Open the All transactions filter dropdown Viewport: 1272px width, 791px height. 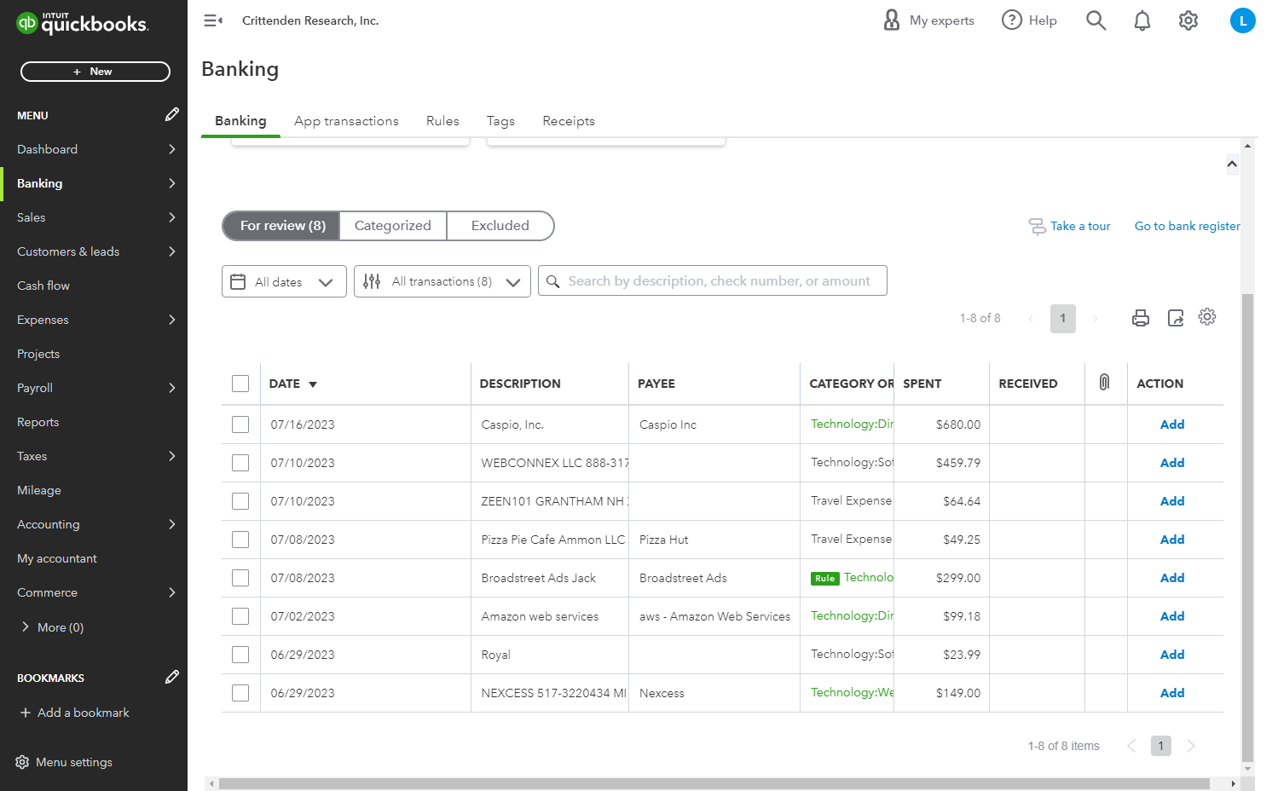[x=442, y=281]
